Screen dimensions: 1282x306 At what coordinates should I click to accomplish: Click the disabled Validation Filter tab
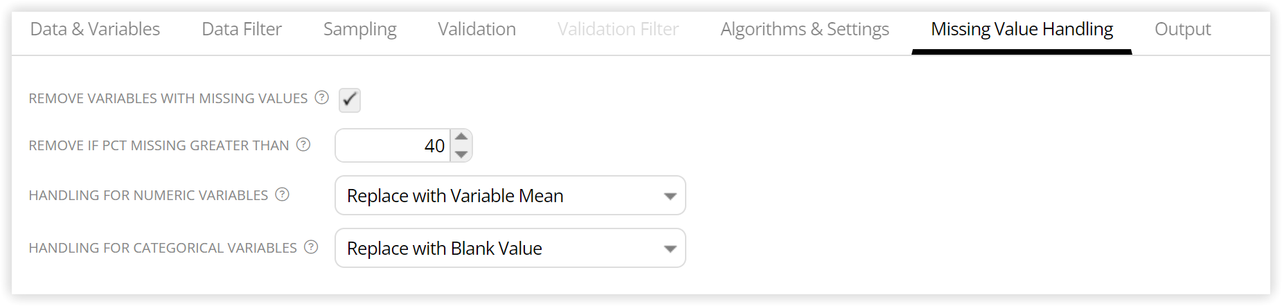pyautogui.click(x=618, y=29)
